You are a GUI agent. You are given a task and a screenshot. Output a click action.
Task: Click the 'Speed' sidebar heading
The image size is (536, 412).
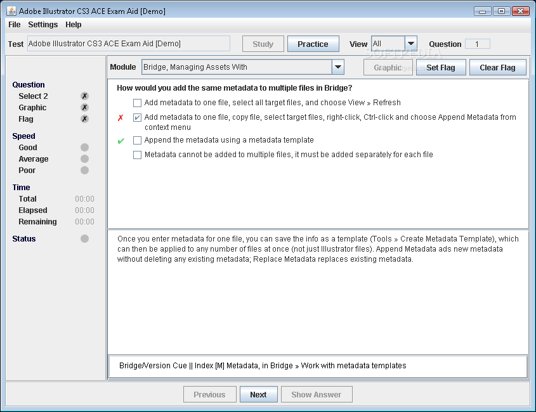coord(23,136)
